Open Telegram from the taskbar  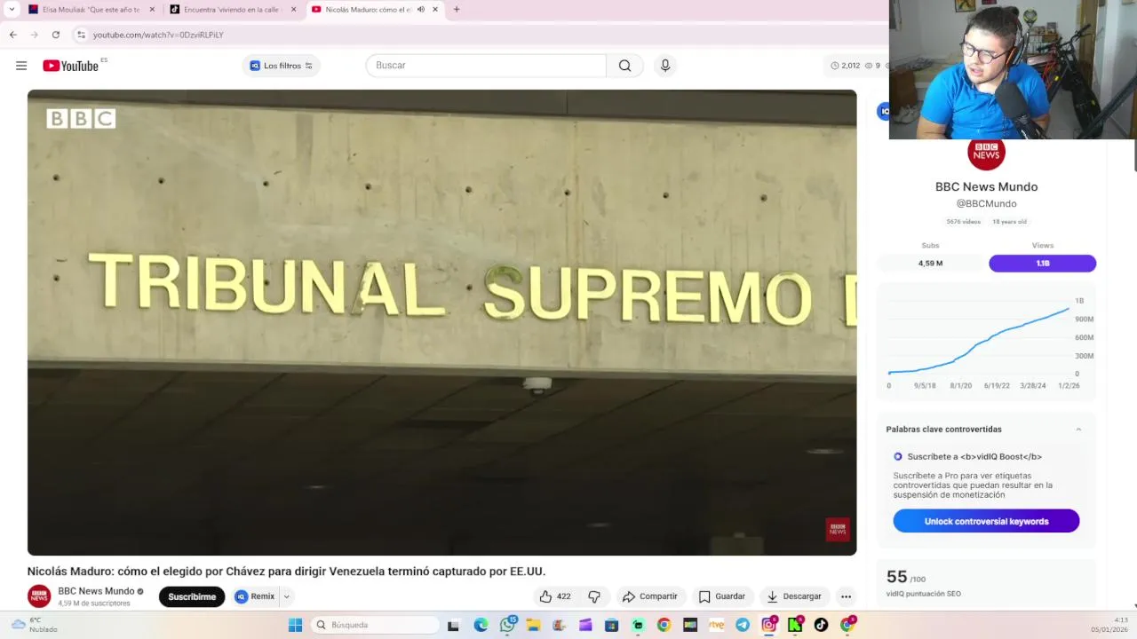pos(743,625)
